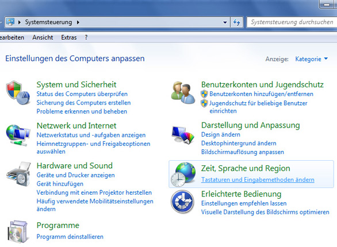Click Tastaturen und Eingabemethoden ändern
Viewport: 337px width, 247px height.
click(258, 180)
